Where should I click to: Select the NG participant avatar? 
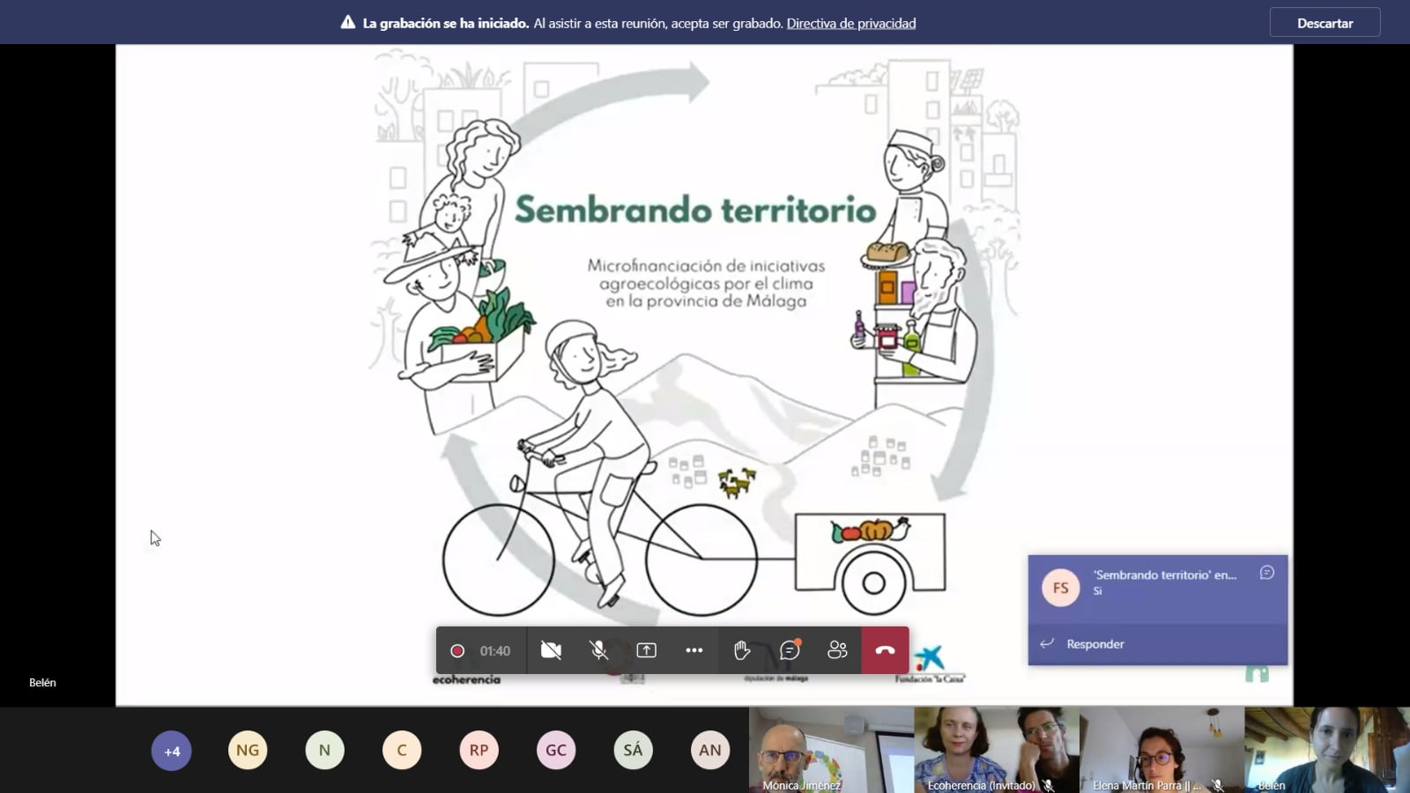248,750
